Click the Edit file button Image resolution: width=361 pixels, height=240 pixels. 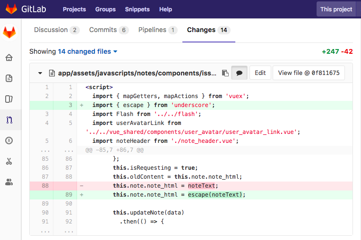click(x=260, y=73)
